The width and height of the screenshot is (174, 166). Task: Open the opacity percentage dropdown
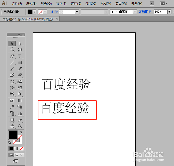pos(169,12)
